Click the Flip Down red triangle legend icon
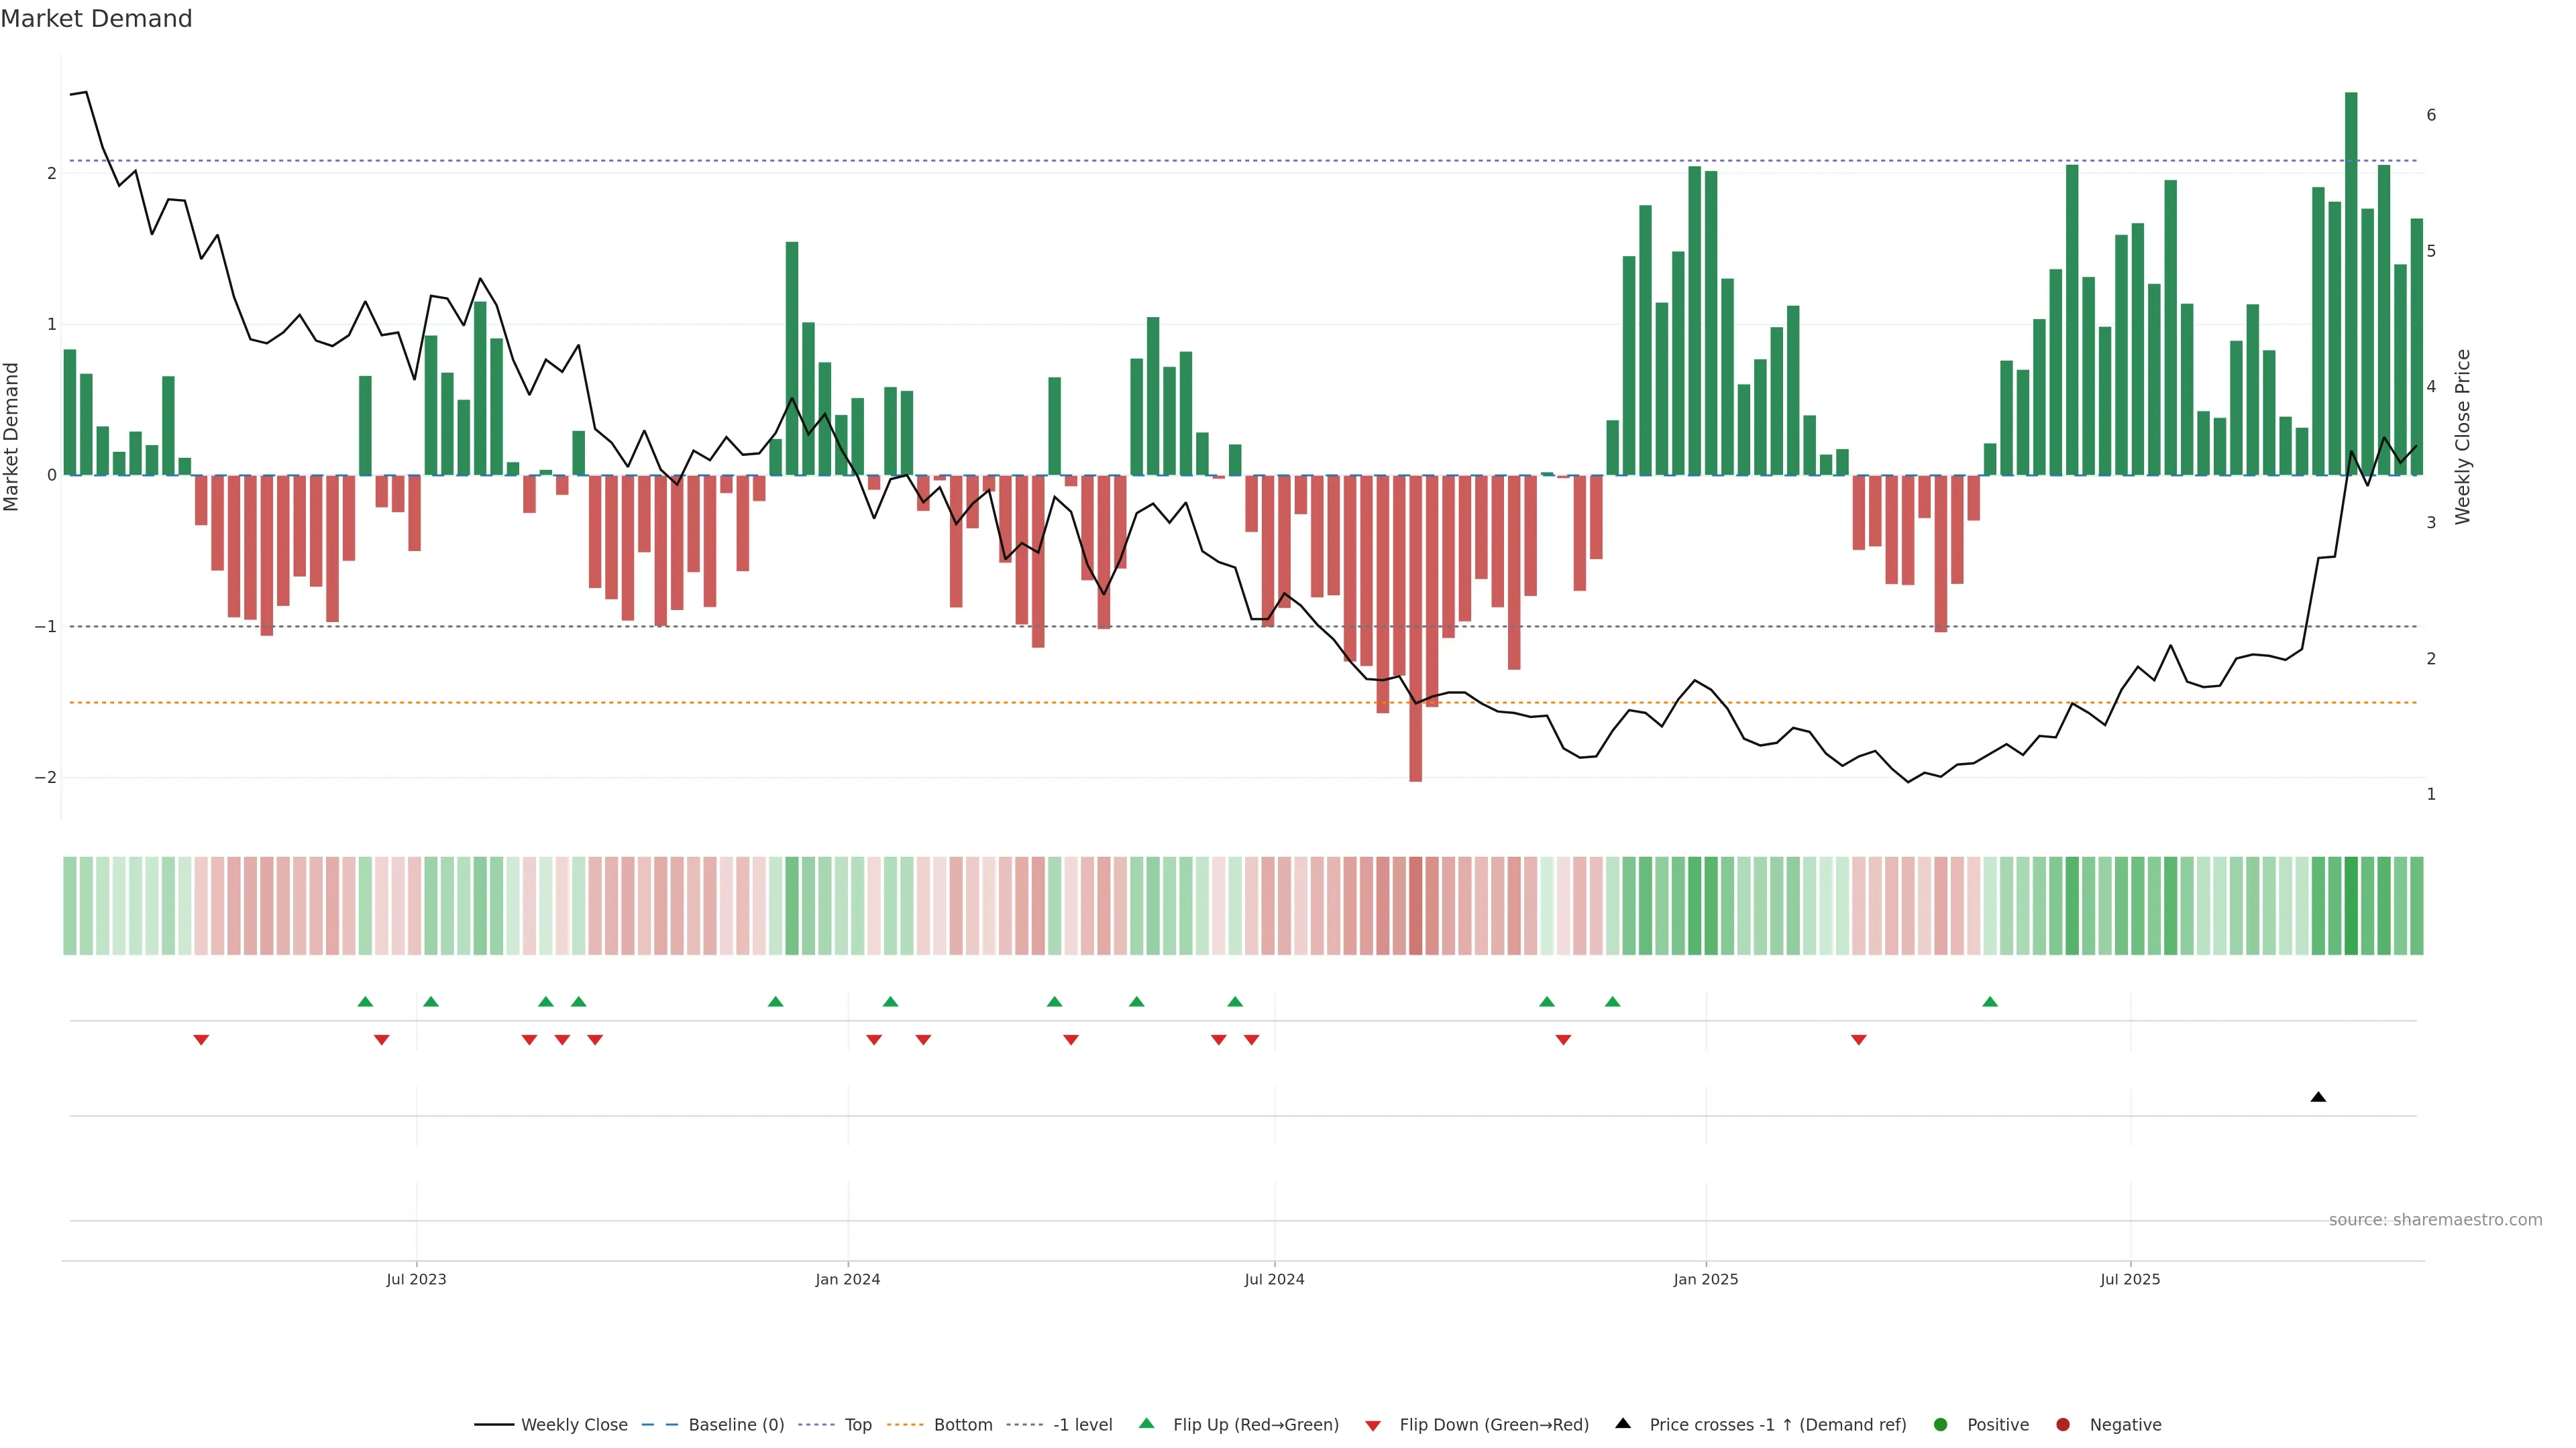 tap(1373, 1425)
